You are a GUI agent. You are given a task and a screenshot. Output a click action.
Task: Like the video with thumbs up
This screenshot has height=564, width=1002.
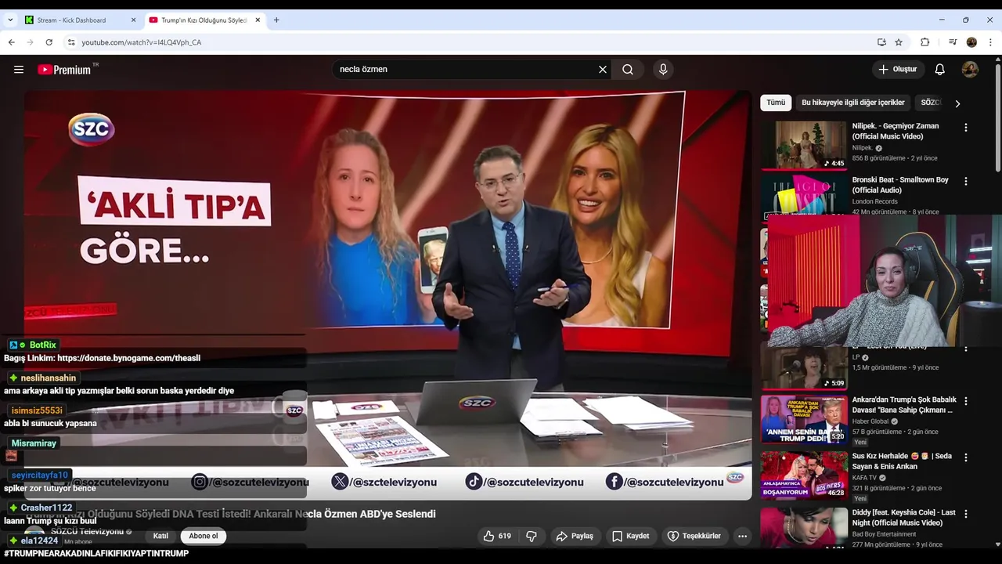click(497, 536)
